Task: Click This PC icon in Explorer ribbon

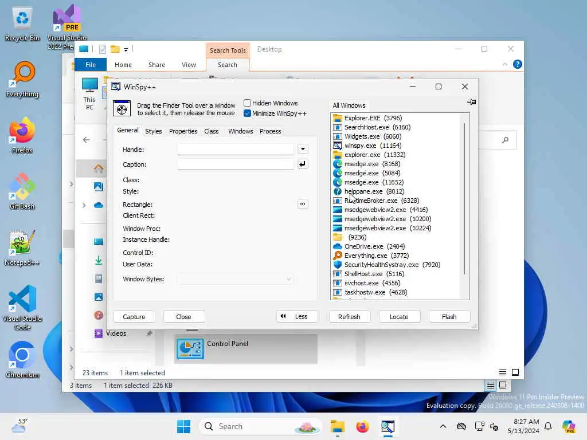Action: (89, 94)
